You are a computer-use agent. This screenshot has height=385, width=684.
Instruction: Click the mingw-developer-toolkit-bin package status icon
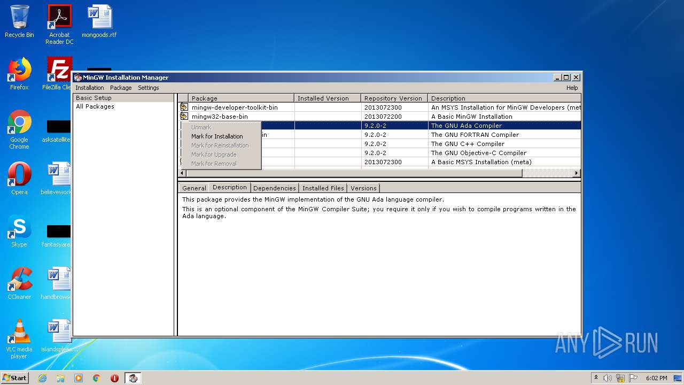click(x=184, y=107)
